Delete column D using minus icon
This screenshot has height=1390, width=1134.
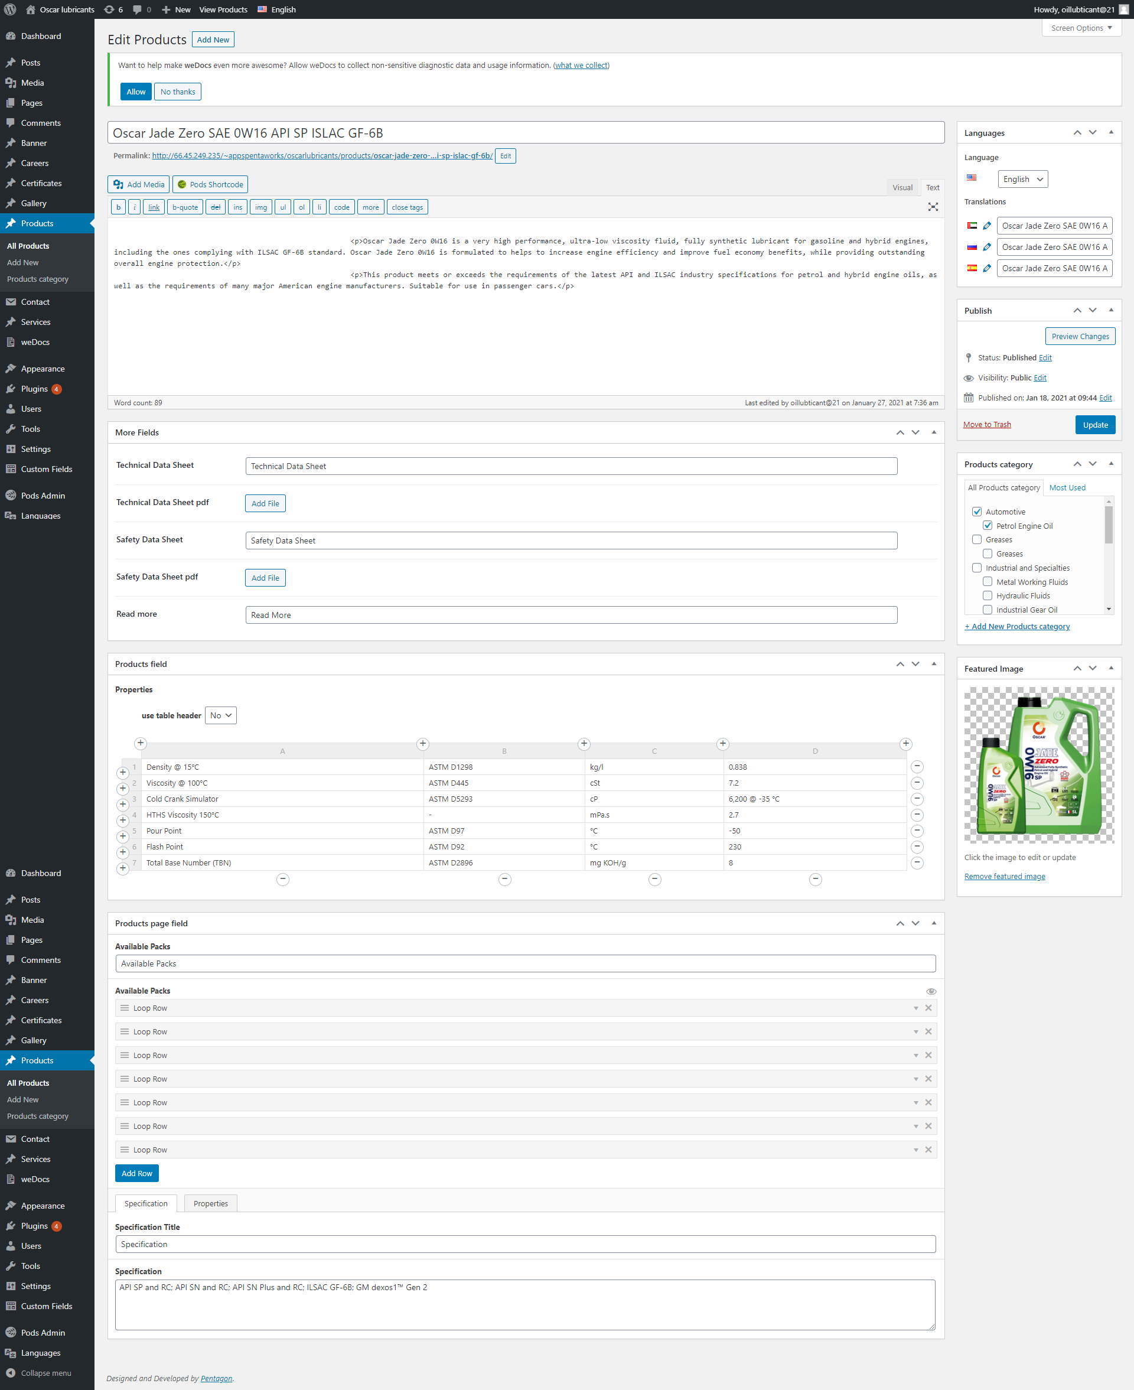pos(815,879)
